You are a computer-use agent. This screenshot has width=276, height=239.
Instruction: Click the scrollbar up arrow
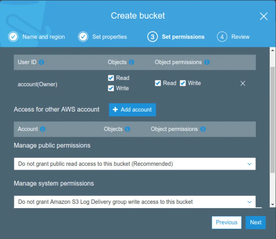(x=272, y=50)
